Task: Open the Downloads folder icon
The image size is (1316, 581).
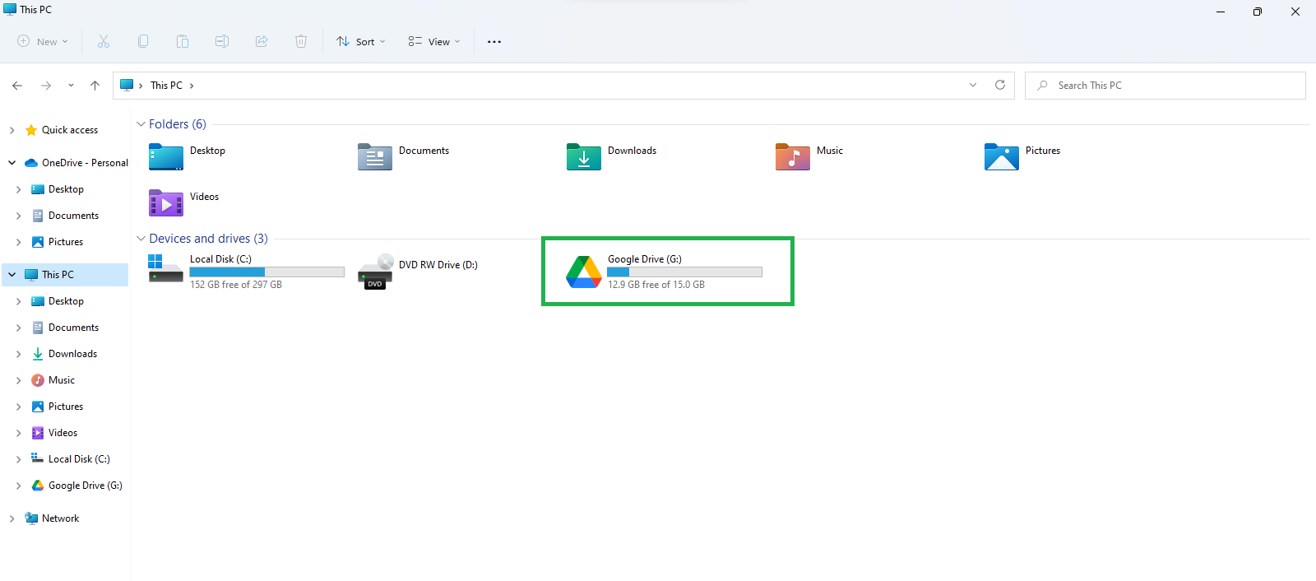Action: click(584, 156)
